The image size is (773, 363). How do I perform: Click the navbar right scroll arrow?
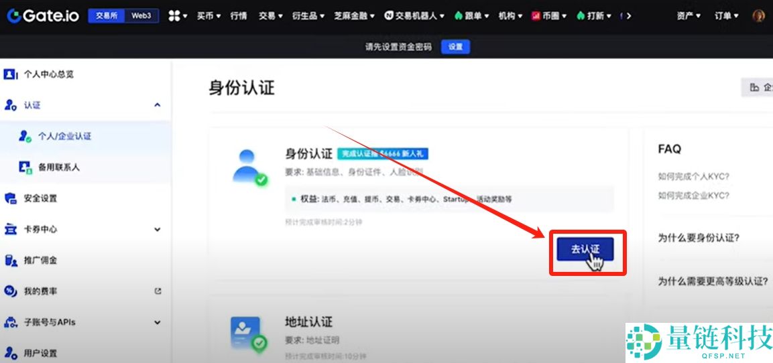tap(629, 16)
